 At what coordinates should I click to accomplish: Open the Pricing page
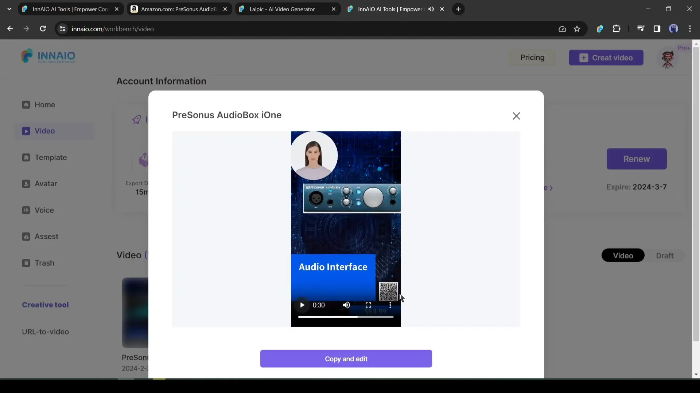[532, 57]
